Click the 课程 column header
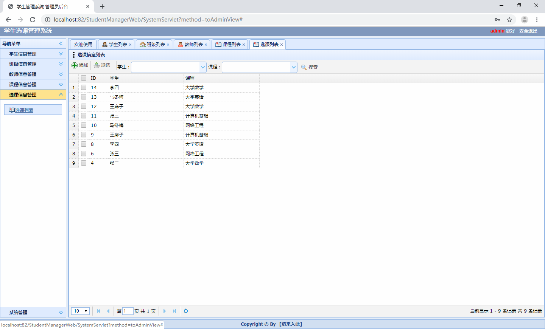The width and height of the screenshot is (545, 336). tap(221, 78)
